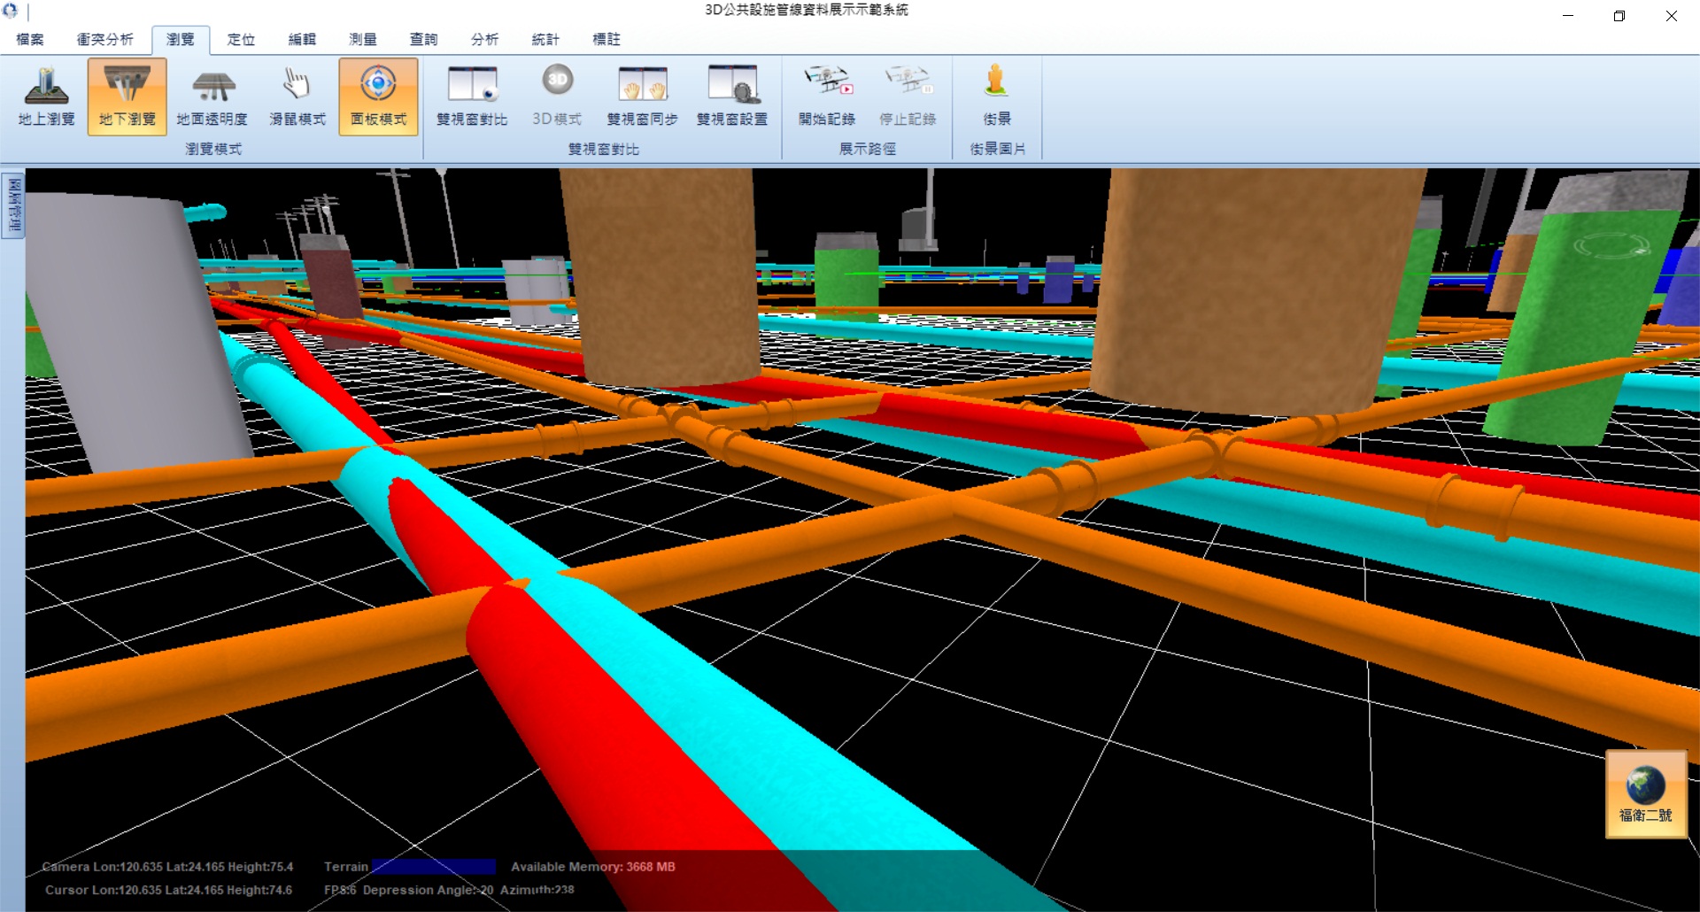This screenshot has height=912, width=1700.
Task: Select the 地上瀏覽 above-ground browse icon
Action: click(x=46, y=97)
